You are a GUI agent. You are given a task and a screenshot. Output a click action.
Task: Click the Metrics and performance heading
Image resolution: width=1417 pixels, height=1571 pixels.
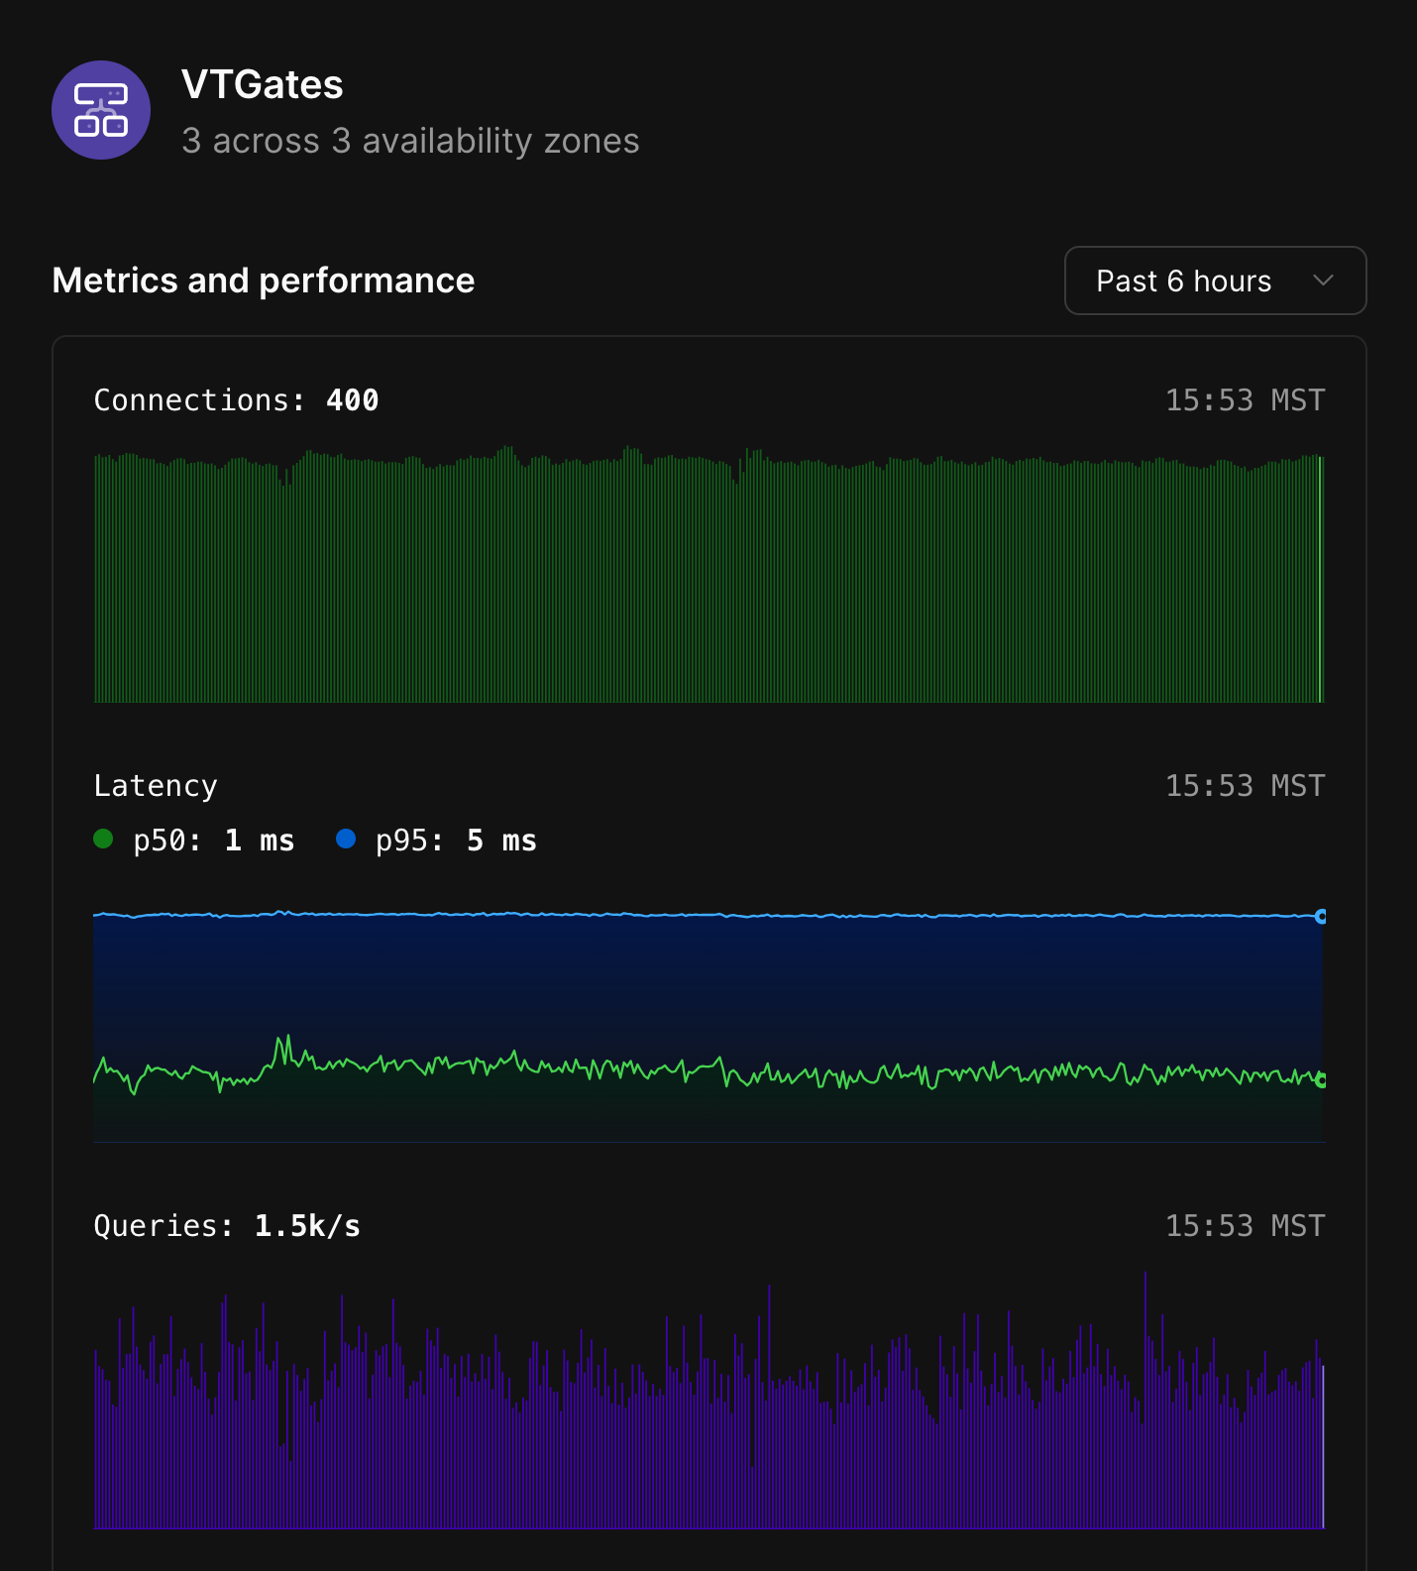[264, 281]
